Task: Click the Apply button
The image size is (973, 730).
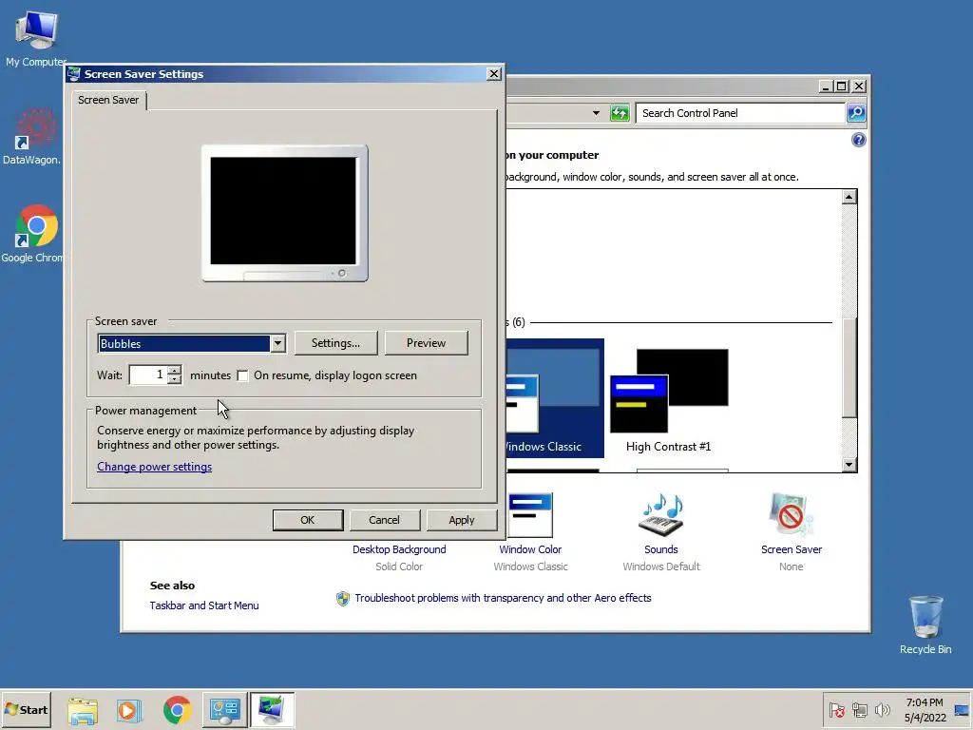Action: pyautogui.click(x=462, y=520)
